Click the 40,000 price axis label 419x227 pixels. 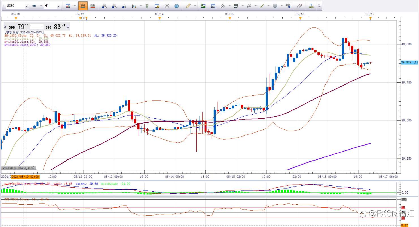click(407, 44)
